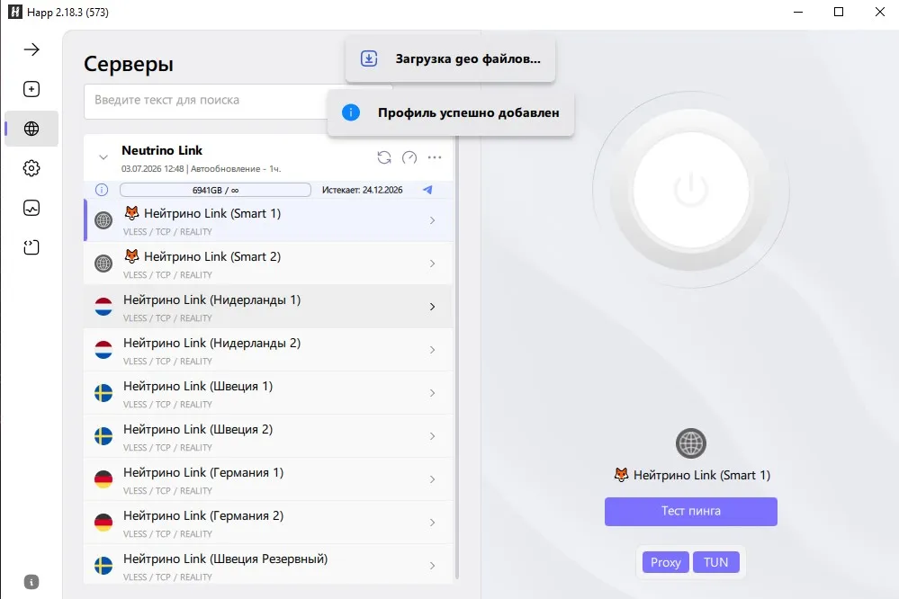The image size is (899, 599).
Task: Open settings gear icon in sidebar
Action: [31, 168]
